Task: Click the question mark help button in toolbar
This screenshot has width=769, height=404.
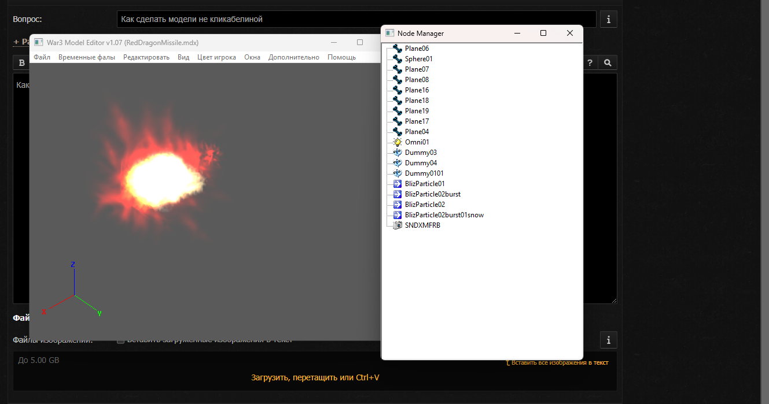Action: click(x=590, y=62)
